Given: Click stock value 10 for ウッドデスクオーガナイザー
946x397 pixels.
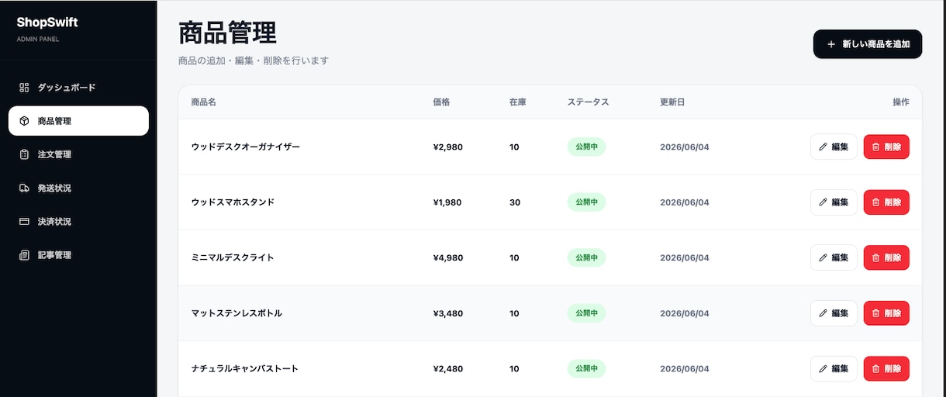Looking at the screenshot, I should point(514,147).
